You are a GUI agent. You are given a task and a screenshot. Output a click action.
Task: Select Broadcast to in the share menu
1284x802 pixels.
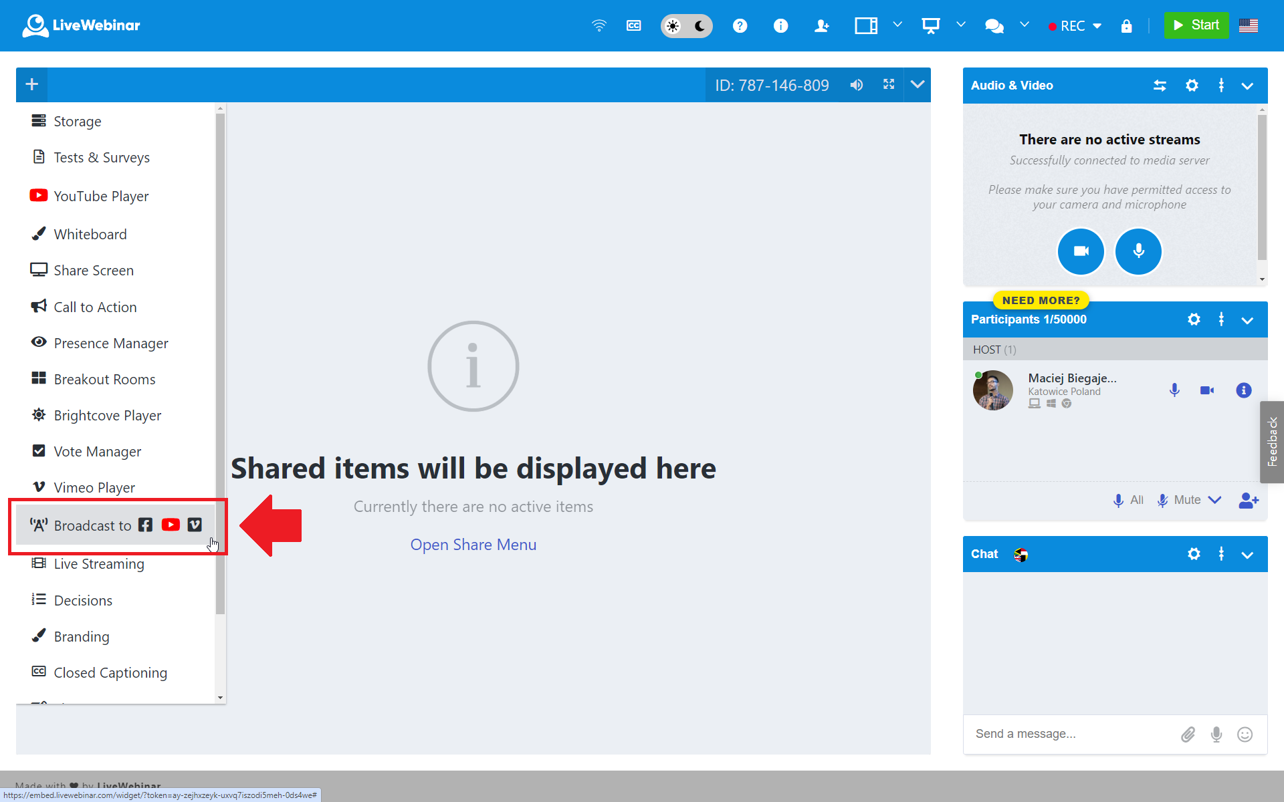[x=93, y=525]
